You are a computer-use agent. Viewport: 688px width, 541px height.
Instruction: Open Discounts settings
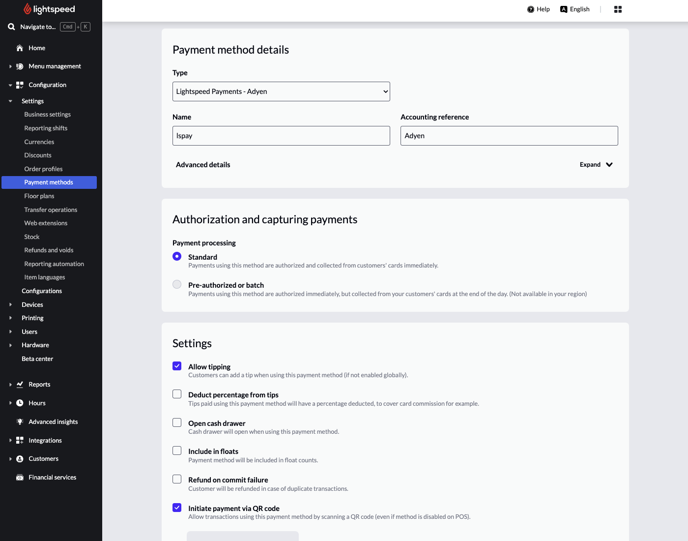coord(38,155)
